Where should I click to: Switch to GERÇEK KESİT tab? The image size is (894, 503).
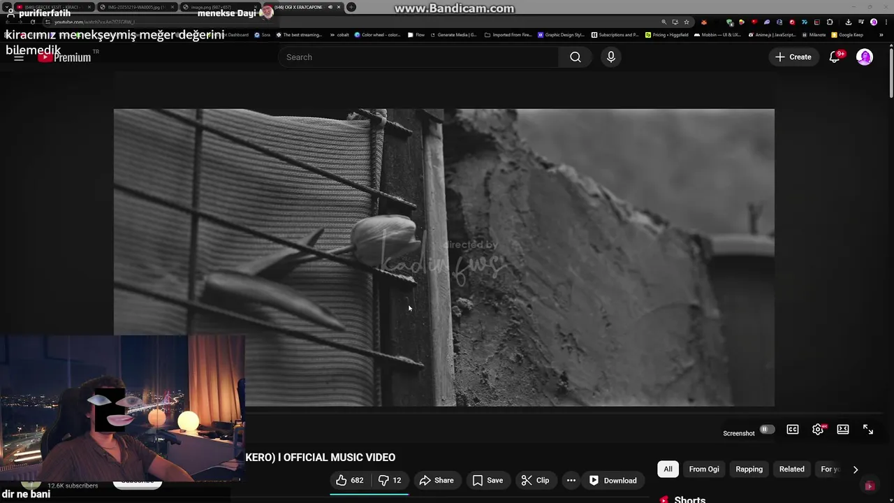coord(54,7)
